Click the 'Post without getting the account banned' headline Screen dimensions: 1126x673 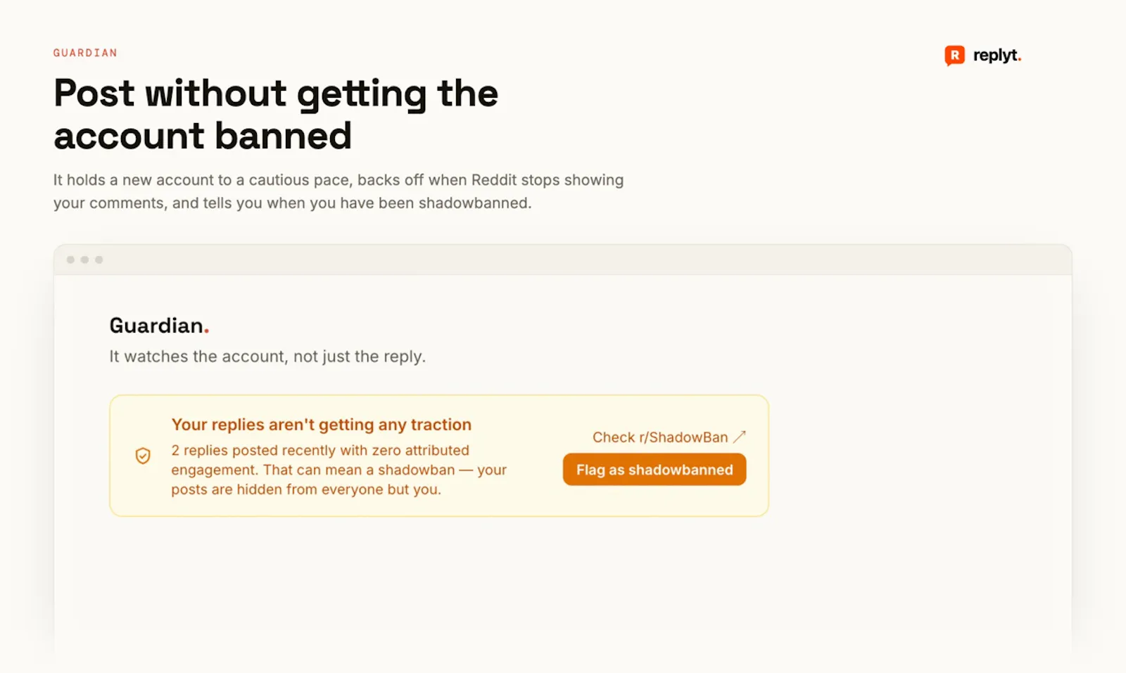click(x=276, y=115)
